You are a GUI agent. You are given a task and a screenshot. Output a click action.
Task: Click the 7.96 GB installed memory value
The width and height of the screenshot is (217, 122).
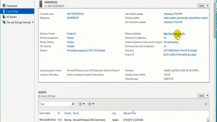(167, 75)
